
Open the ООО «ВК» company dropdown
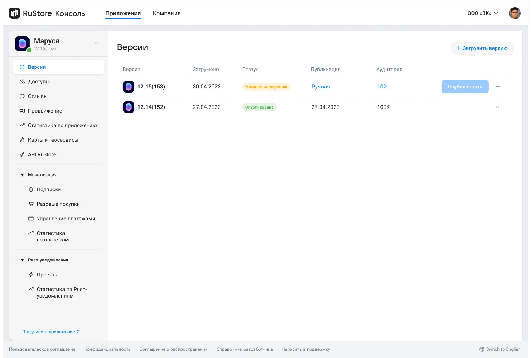[483, 13]
